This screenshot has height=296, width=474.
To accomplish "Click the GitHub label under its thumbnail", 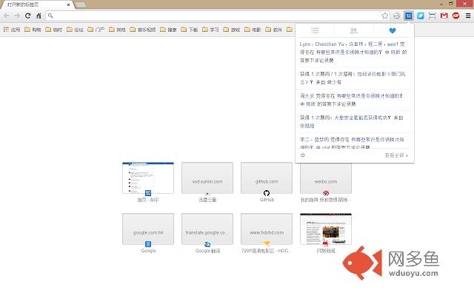I will coord(267,200).
